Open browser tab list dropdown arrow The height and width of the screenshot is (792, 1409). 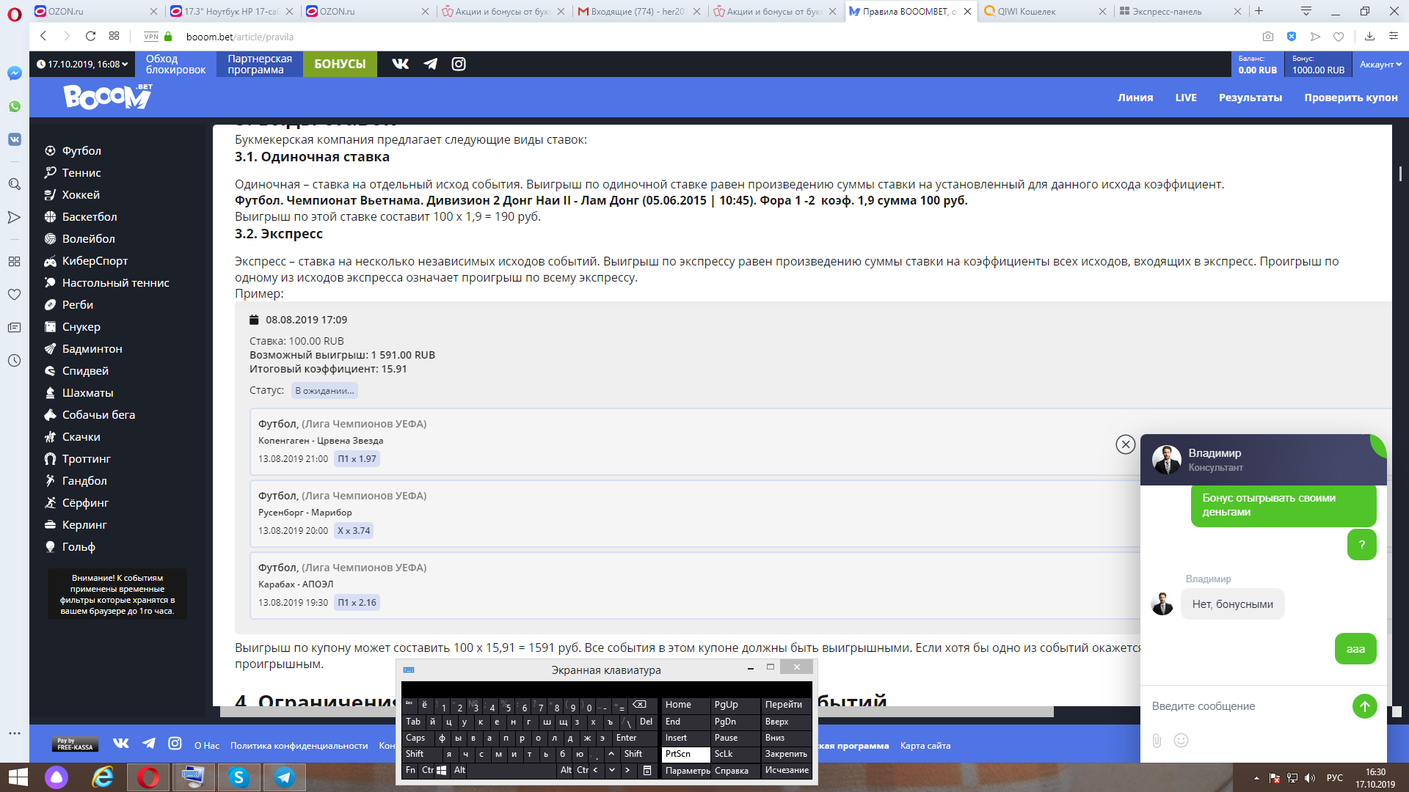point(1306,11)
